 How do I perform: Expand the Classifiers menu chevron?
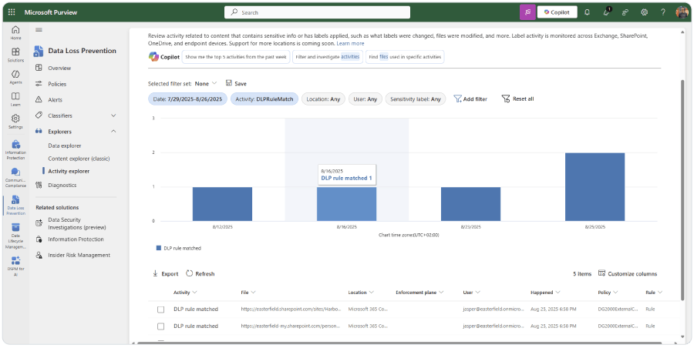113,115
